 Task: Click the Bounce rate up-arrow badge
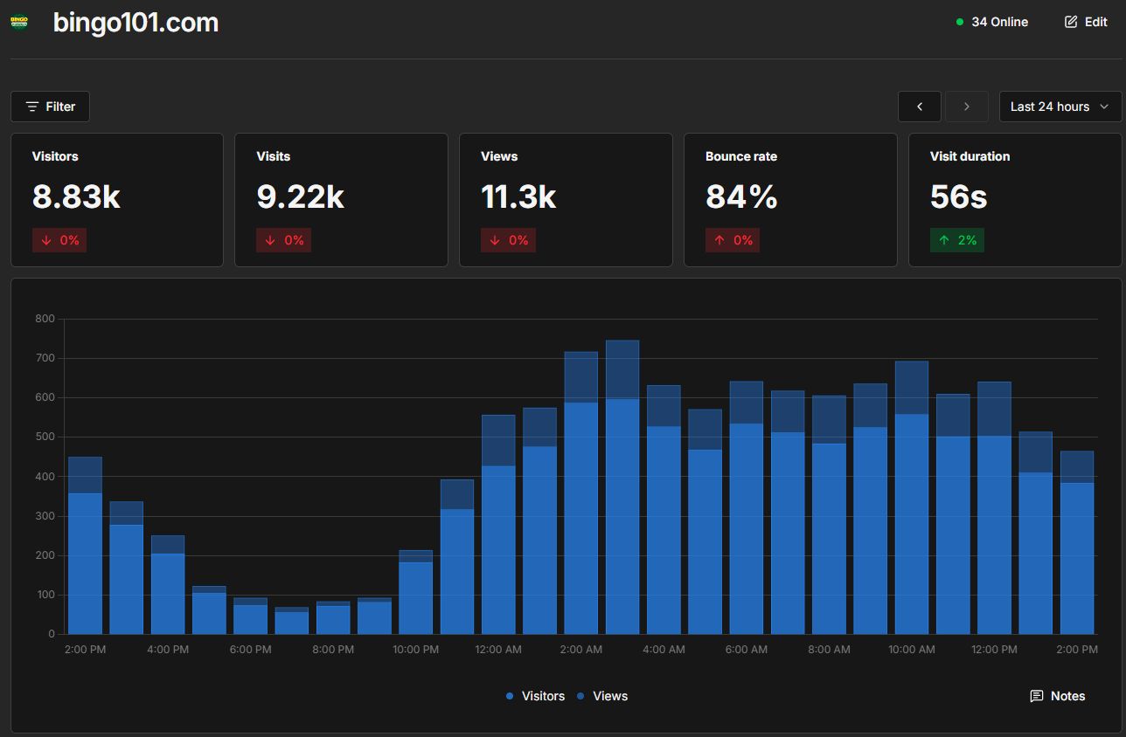click(733, 240)
